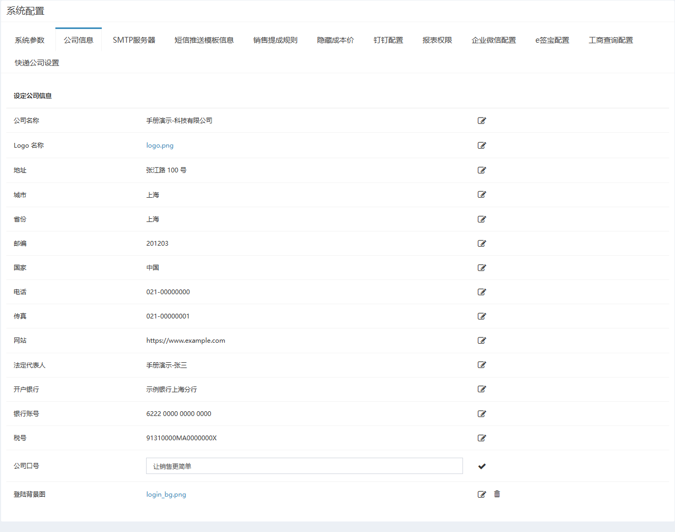Open the 工商查询配置 tab
The width and height of the screenshot is (675, 532).
pos(611,40)
